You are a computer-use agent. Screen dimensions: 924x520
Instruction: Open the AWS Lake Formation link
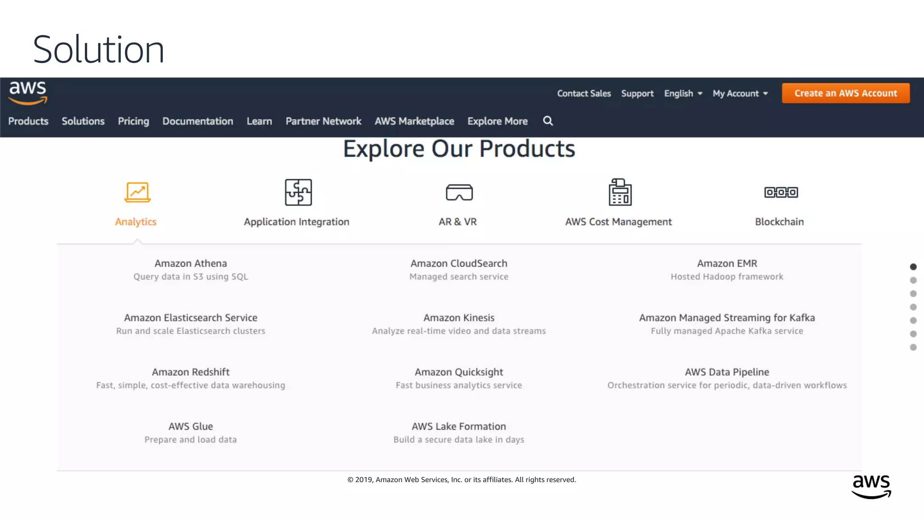pos(459,426)
